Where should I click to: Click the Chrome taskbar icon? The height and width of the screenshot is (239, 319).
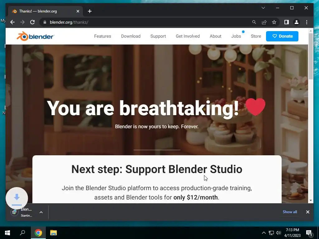point(38,233)
